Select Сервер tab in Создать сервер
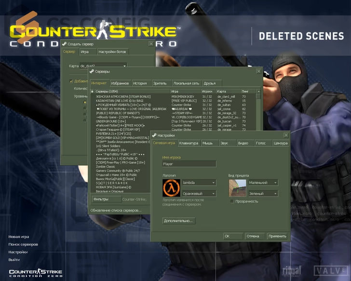Image resolution: width=351 pixels, height=281 pixels. pyautogui.click(x=69, y=52)
